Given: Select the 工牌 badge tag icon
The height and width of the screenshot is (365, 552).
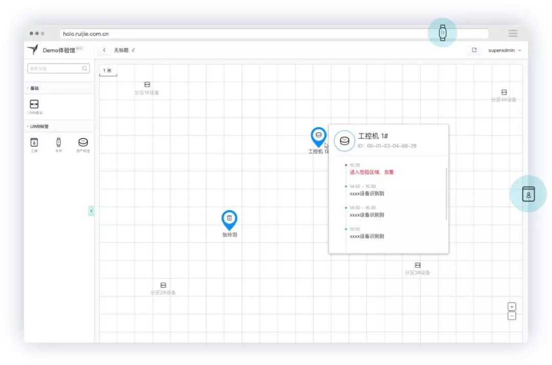Looking at the screenshot, I should [34, 143].
